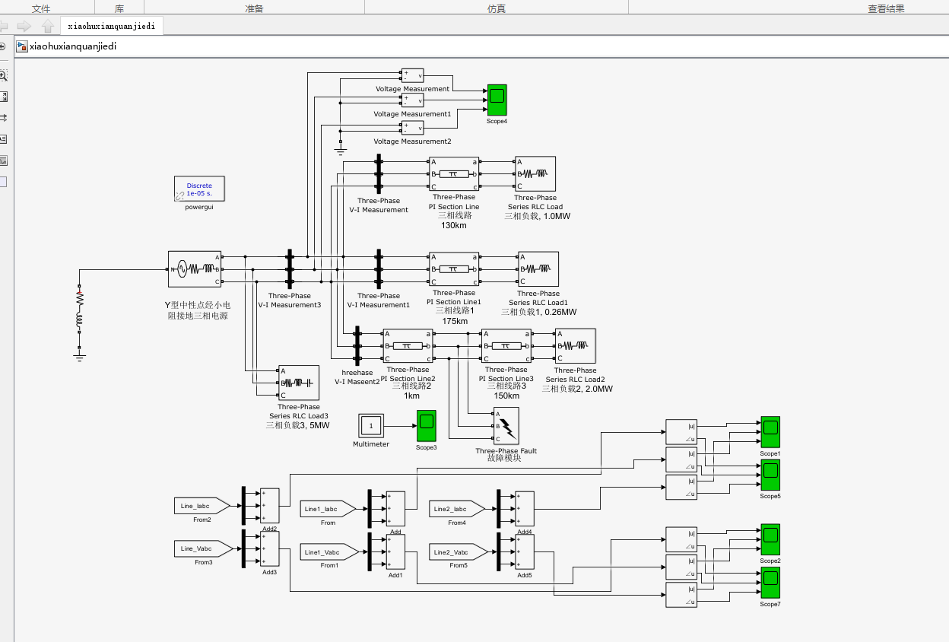The width and height of the screenshot is (949, 642).
Task: Select the xiaohuxianquanjiedi model tab
Action: (111, 26)
